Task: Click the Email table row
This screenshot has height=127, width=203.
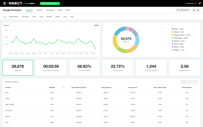Action: click(101, 123)
